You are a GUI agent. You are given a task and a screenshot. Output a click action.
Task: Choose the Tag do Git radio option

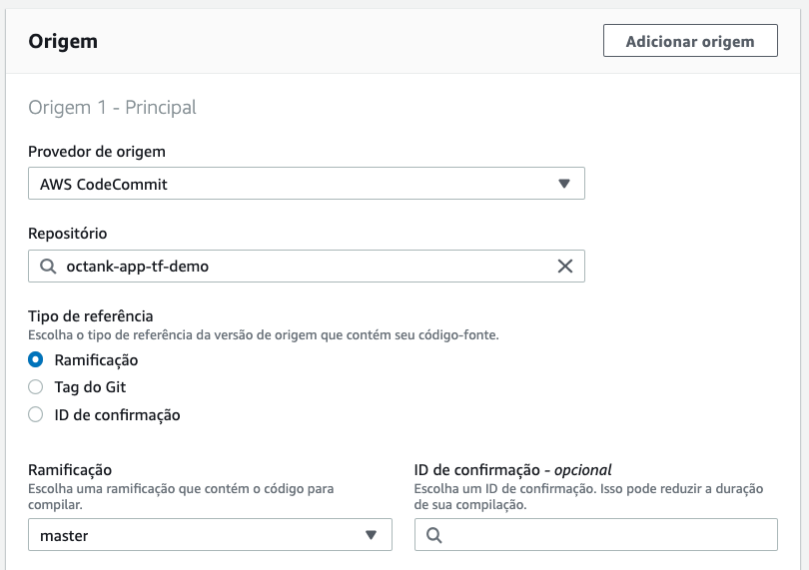pyautogui.click(x=36, y=387)
